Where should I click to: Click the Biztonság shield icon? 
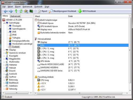(7, 80)
